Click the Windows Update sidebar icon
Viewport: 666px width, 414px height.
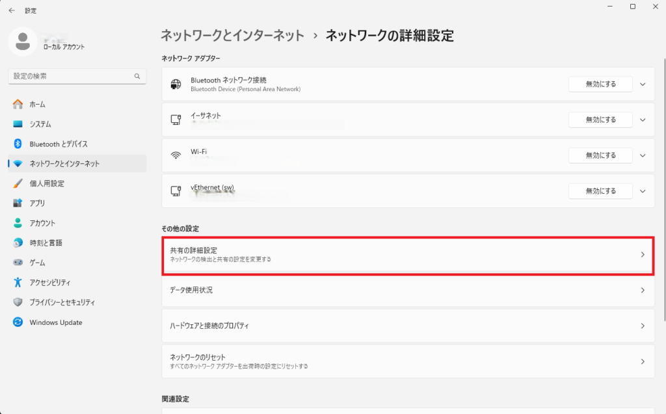coord(18,322)
